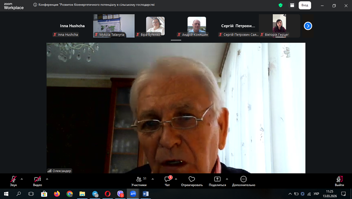This screenshot has width=352, height=199.
Task: Open Microsoft Store from taskbar
Action: (44, 194)
